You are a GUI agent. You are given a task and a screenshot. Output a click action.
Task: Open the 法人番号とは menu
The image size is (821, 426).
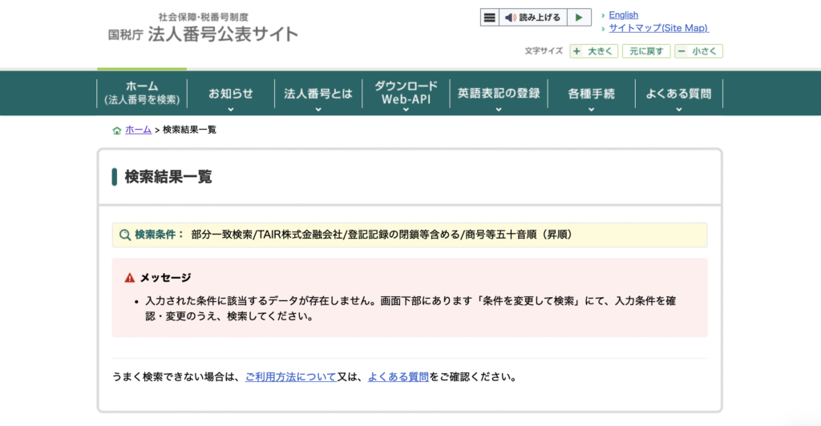tap(317, 94)
